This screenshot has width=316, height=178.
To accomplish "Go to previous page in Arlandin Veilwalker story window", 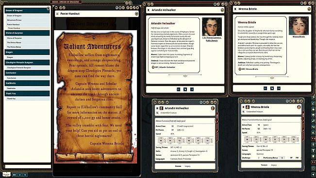I will [x=178, y=89].
